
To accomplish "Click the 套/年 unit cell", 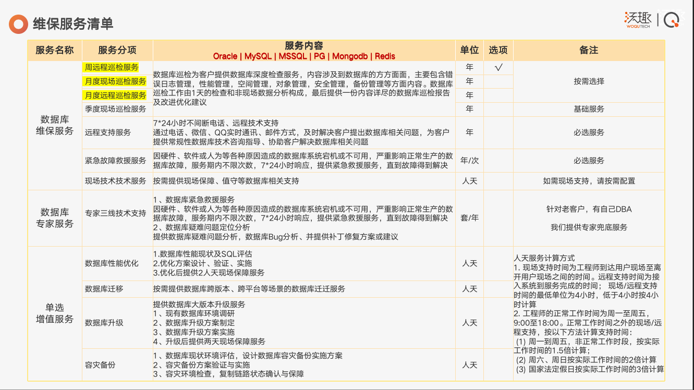I will pyautogui.click(x=469, y=217).
